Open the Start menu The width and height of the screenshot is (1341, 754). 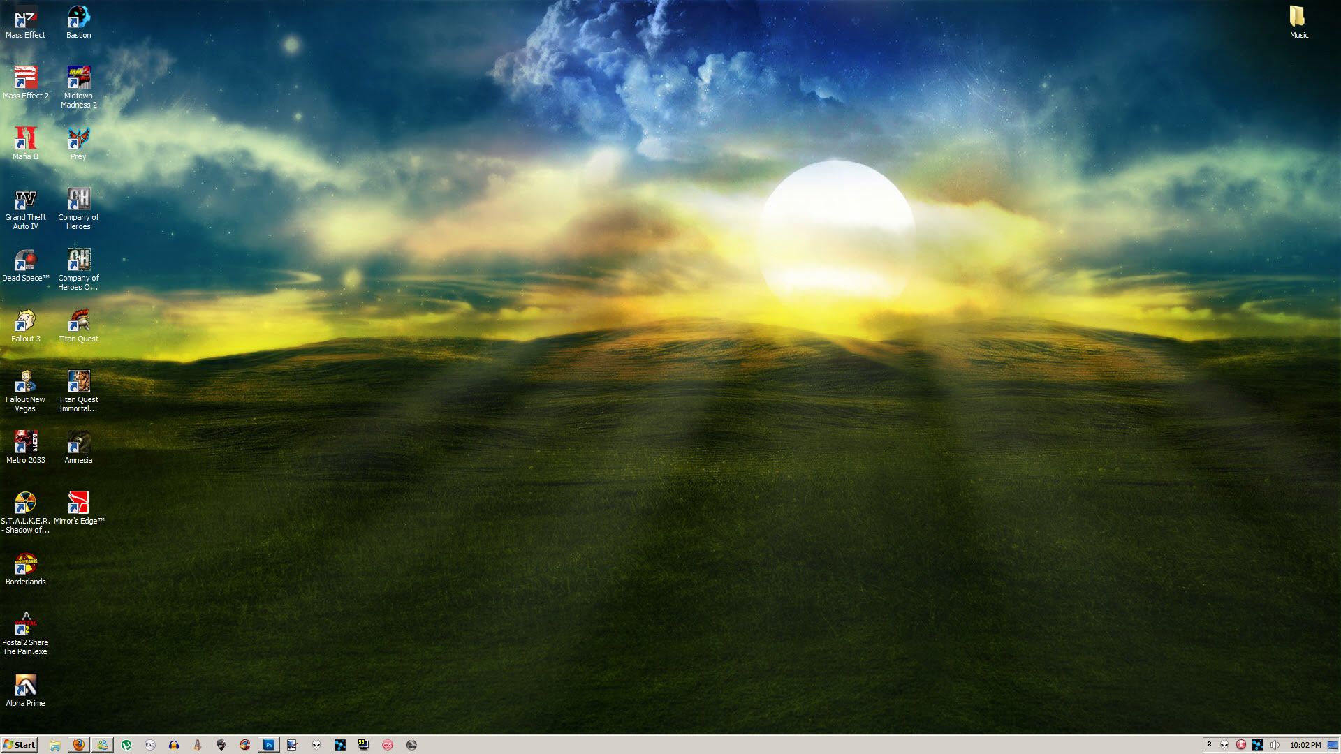click(20, 745)
